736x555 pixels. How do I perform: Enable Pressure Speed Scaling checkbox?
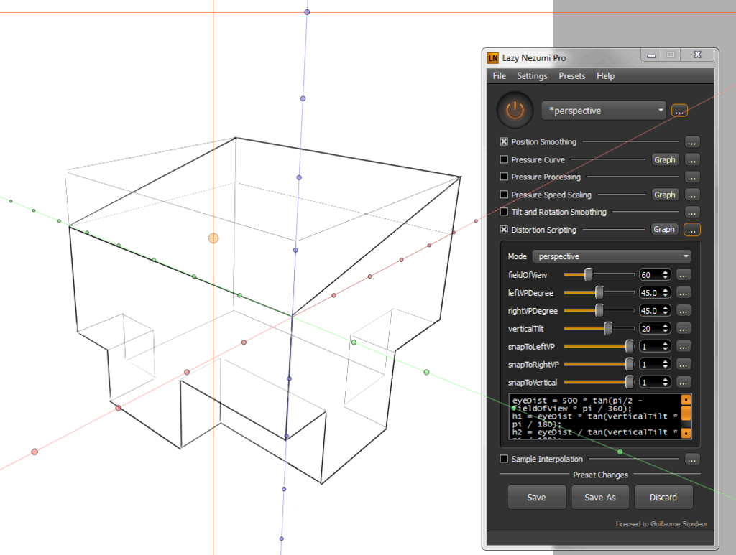[504, 194]
